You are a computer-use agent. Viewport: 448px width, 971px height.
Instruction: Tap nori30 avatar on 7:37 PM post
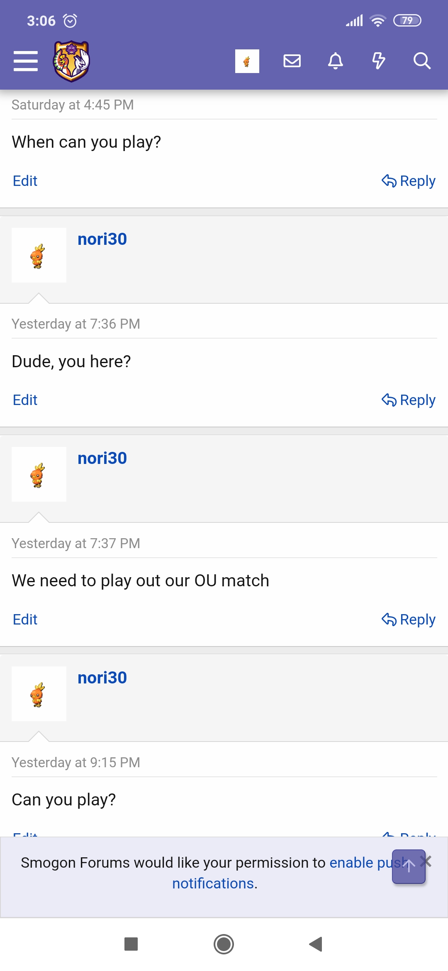pos(39,474)
